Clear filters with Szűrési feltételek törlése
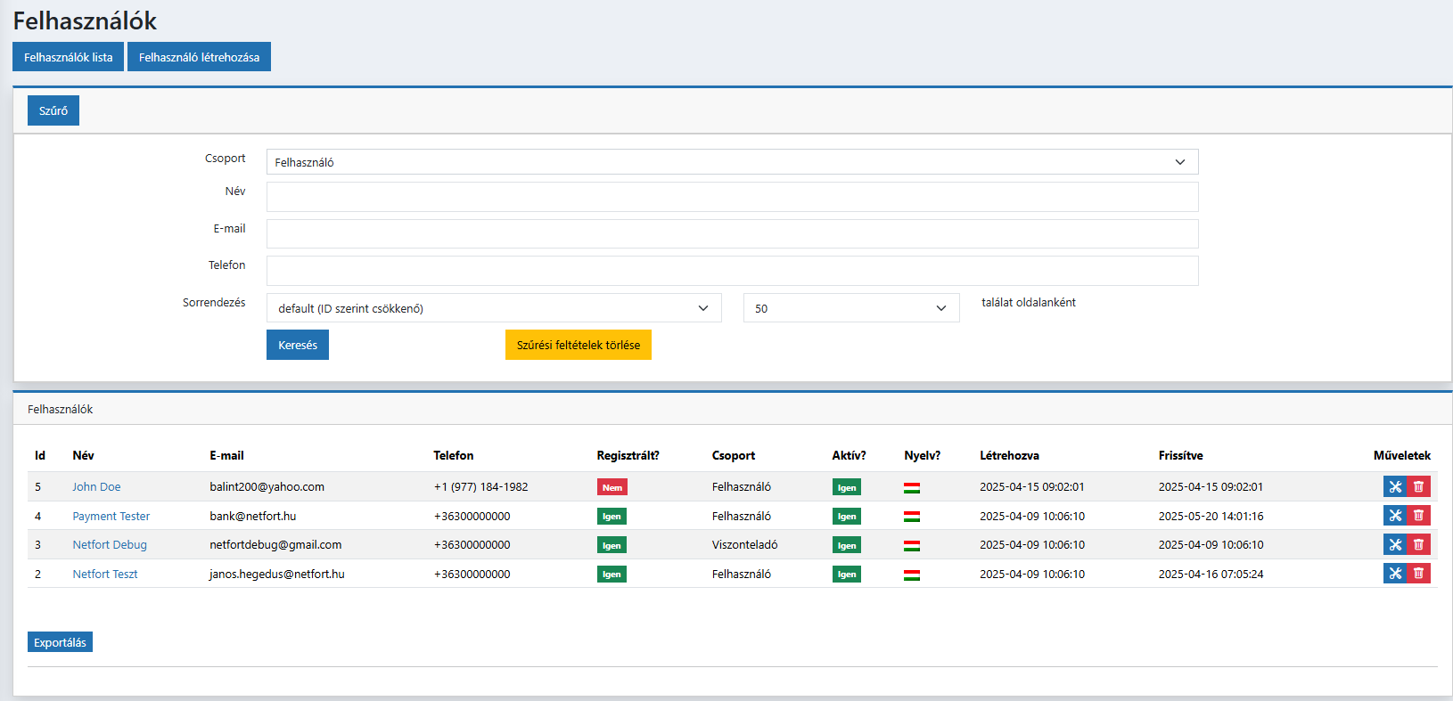The image size is (1453, 701). point(578,345)
